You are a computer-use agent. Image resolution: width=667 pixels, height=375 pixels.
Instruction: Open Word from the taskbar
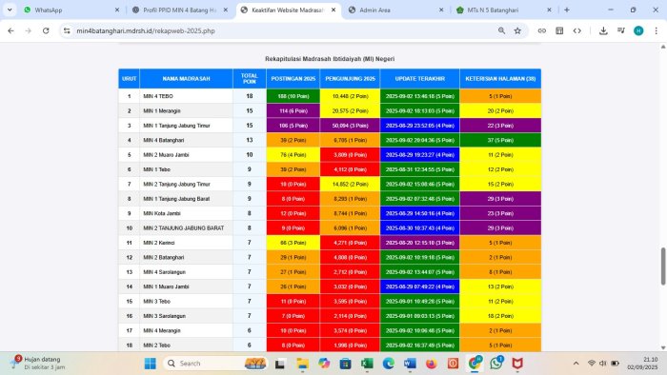click(410, 364)
